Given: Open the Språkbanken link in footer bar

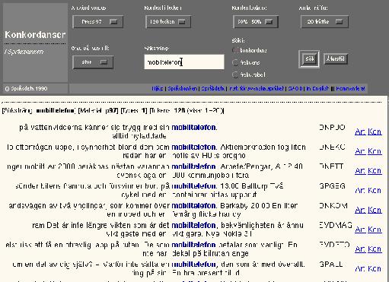Looking at the screenshot, I should [x=182, y=89].
